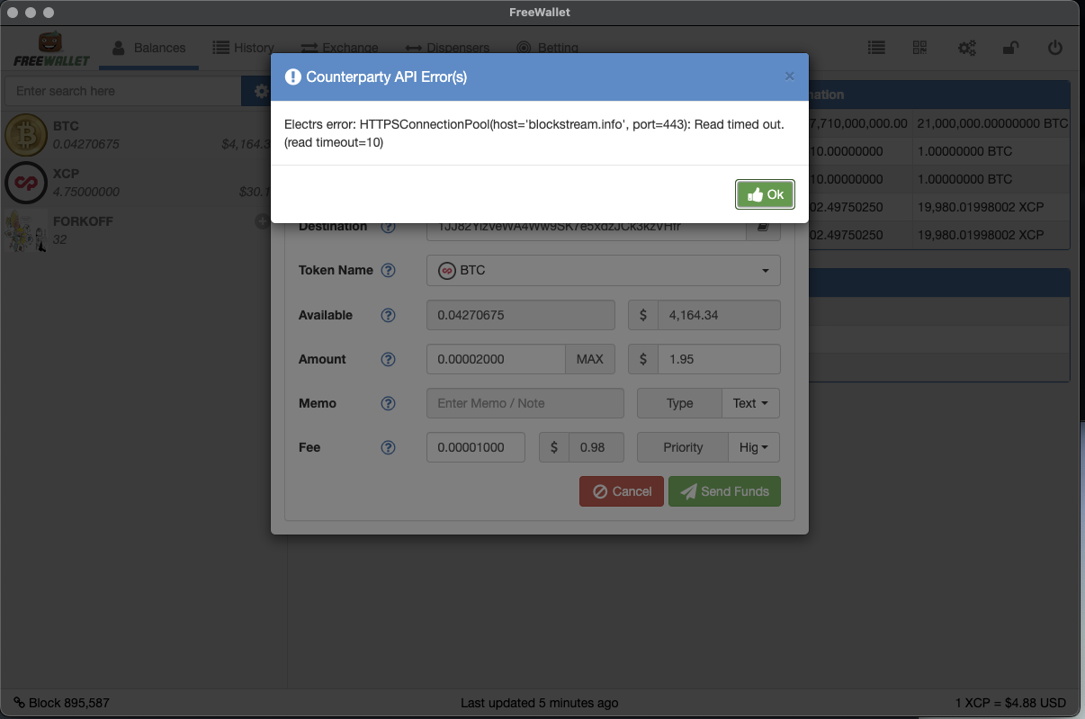
Task: Click the red Cancel button
Action: (622, 491)
